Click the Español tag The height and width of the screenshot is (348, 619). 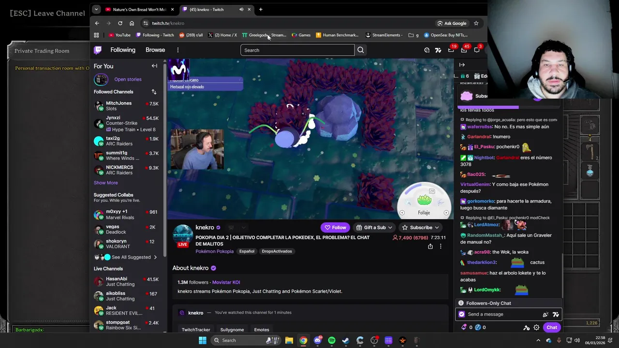point(247,251)
